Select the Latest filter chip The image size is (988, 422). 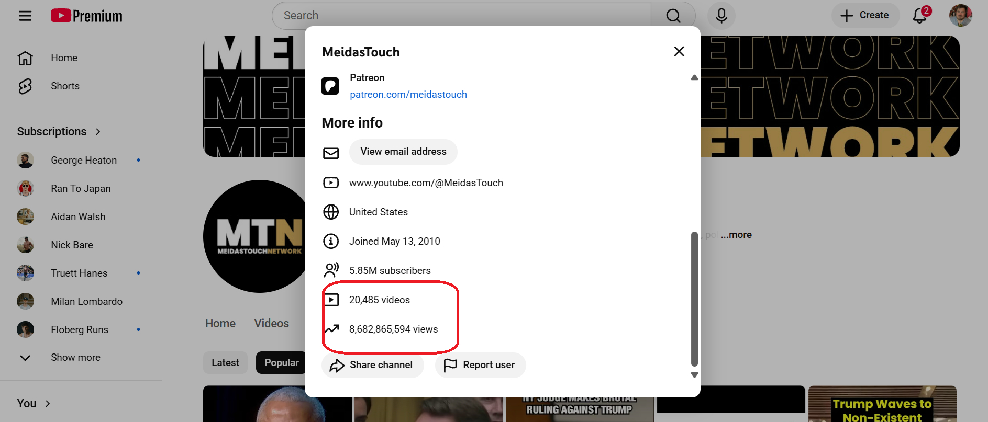[x=225, y=363]
